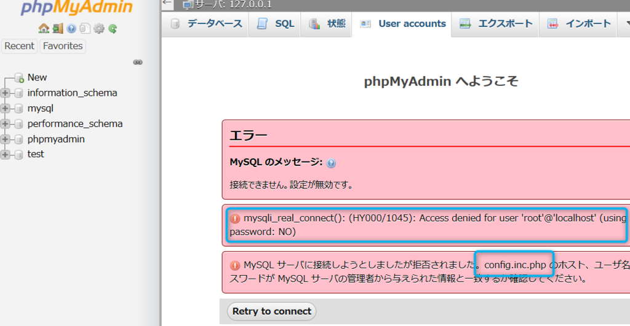Viewport: 630px width, 326px height.
Task: Expand the performance_schema tree node
Action: 5,124
